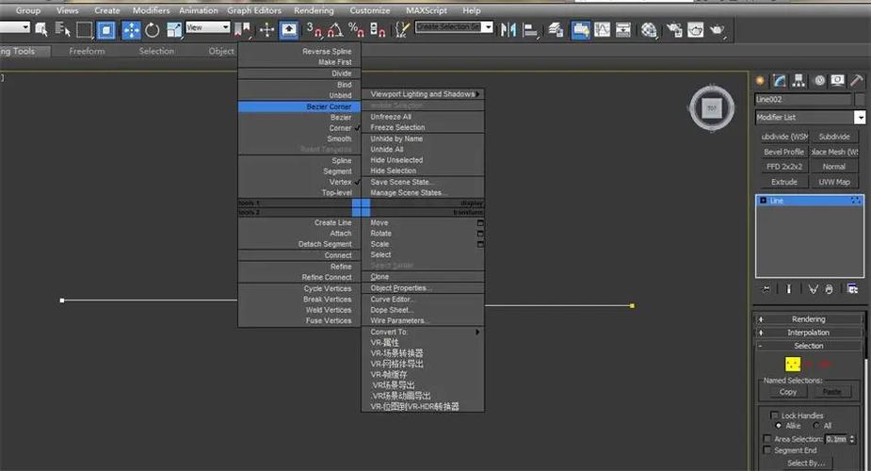Toggle the Window/Crossing selection icon

tap(105, 30)
